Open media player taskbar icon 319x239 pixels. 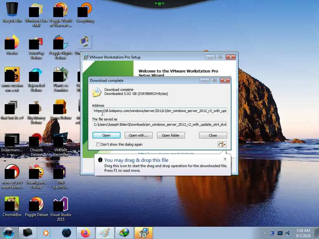46,233
